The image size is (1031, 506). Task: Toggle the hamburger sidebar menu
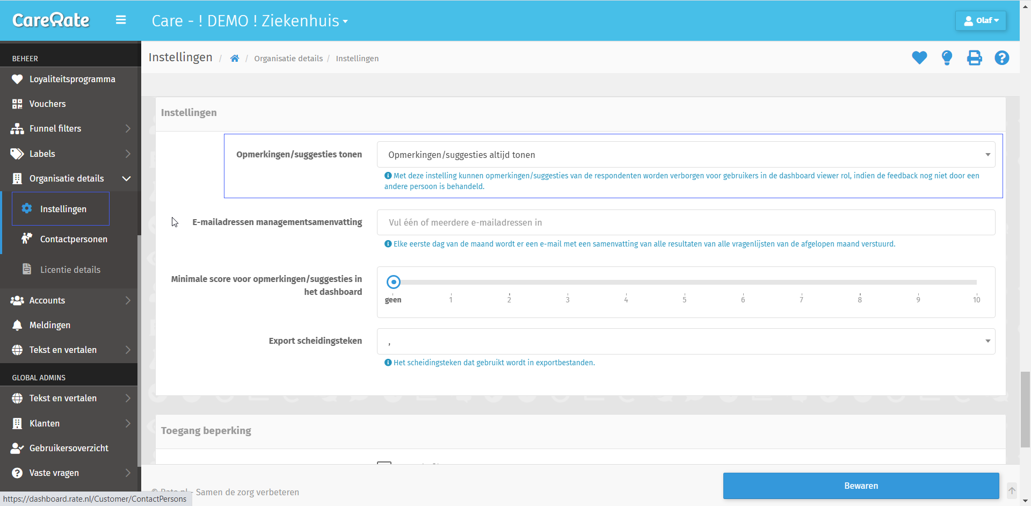click(x=121, y=20)
